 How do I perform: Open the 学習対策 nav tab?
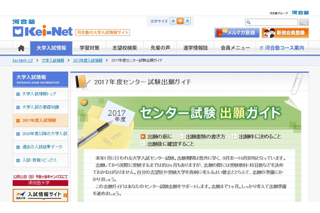coord(89,48)
